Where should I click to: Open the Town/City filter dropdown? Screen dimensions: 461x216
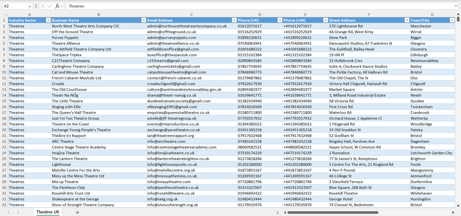click(x=452, y=20)
